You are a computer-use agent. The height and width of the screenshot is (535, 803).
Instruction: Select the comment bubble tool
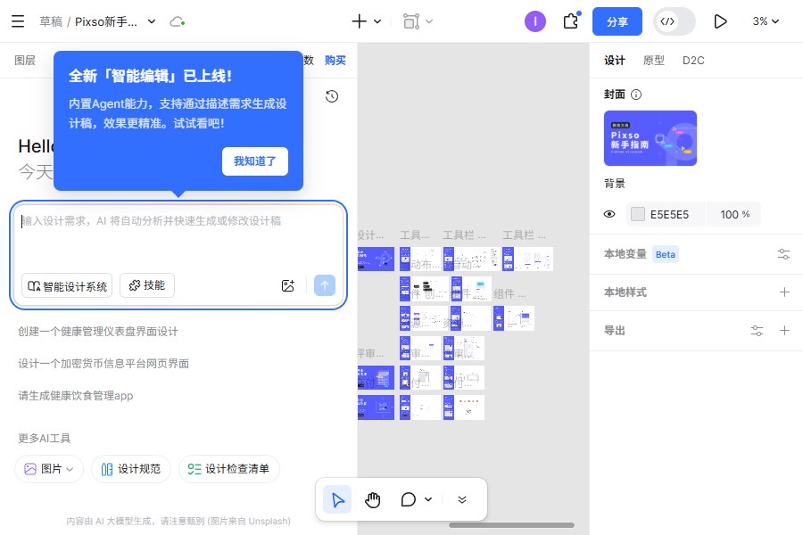(408, 499)
